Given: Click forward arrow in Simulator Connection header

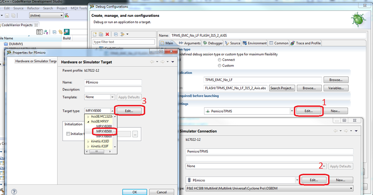Looking at the screenshot, I should 346,131.
